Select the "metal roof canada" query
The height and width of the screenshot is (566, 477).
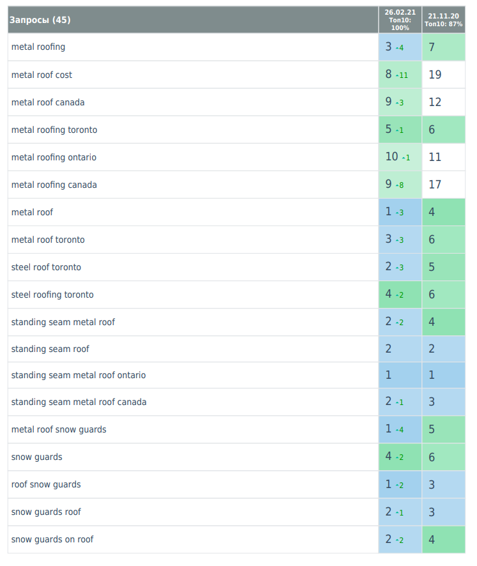pos(48,102)
